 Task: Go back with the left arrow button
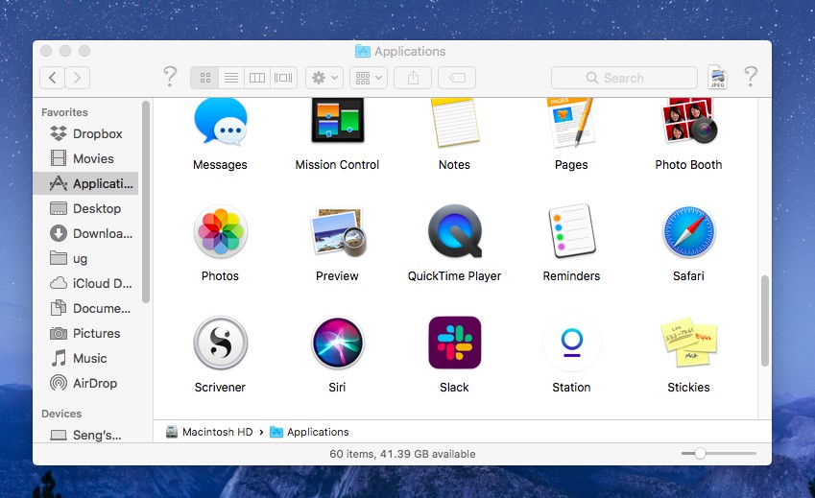coord(53,78)
